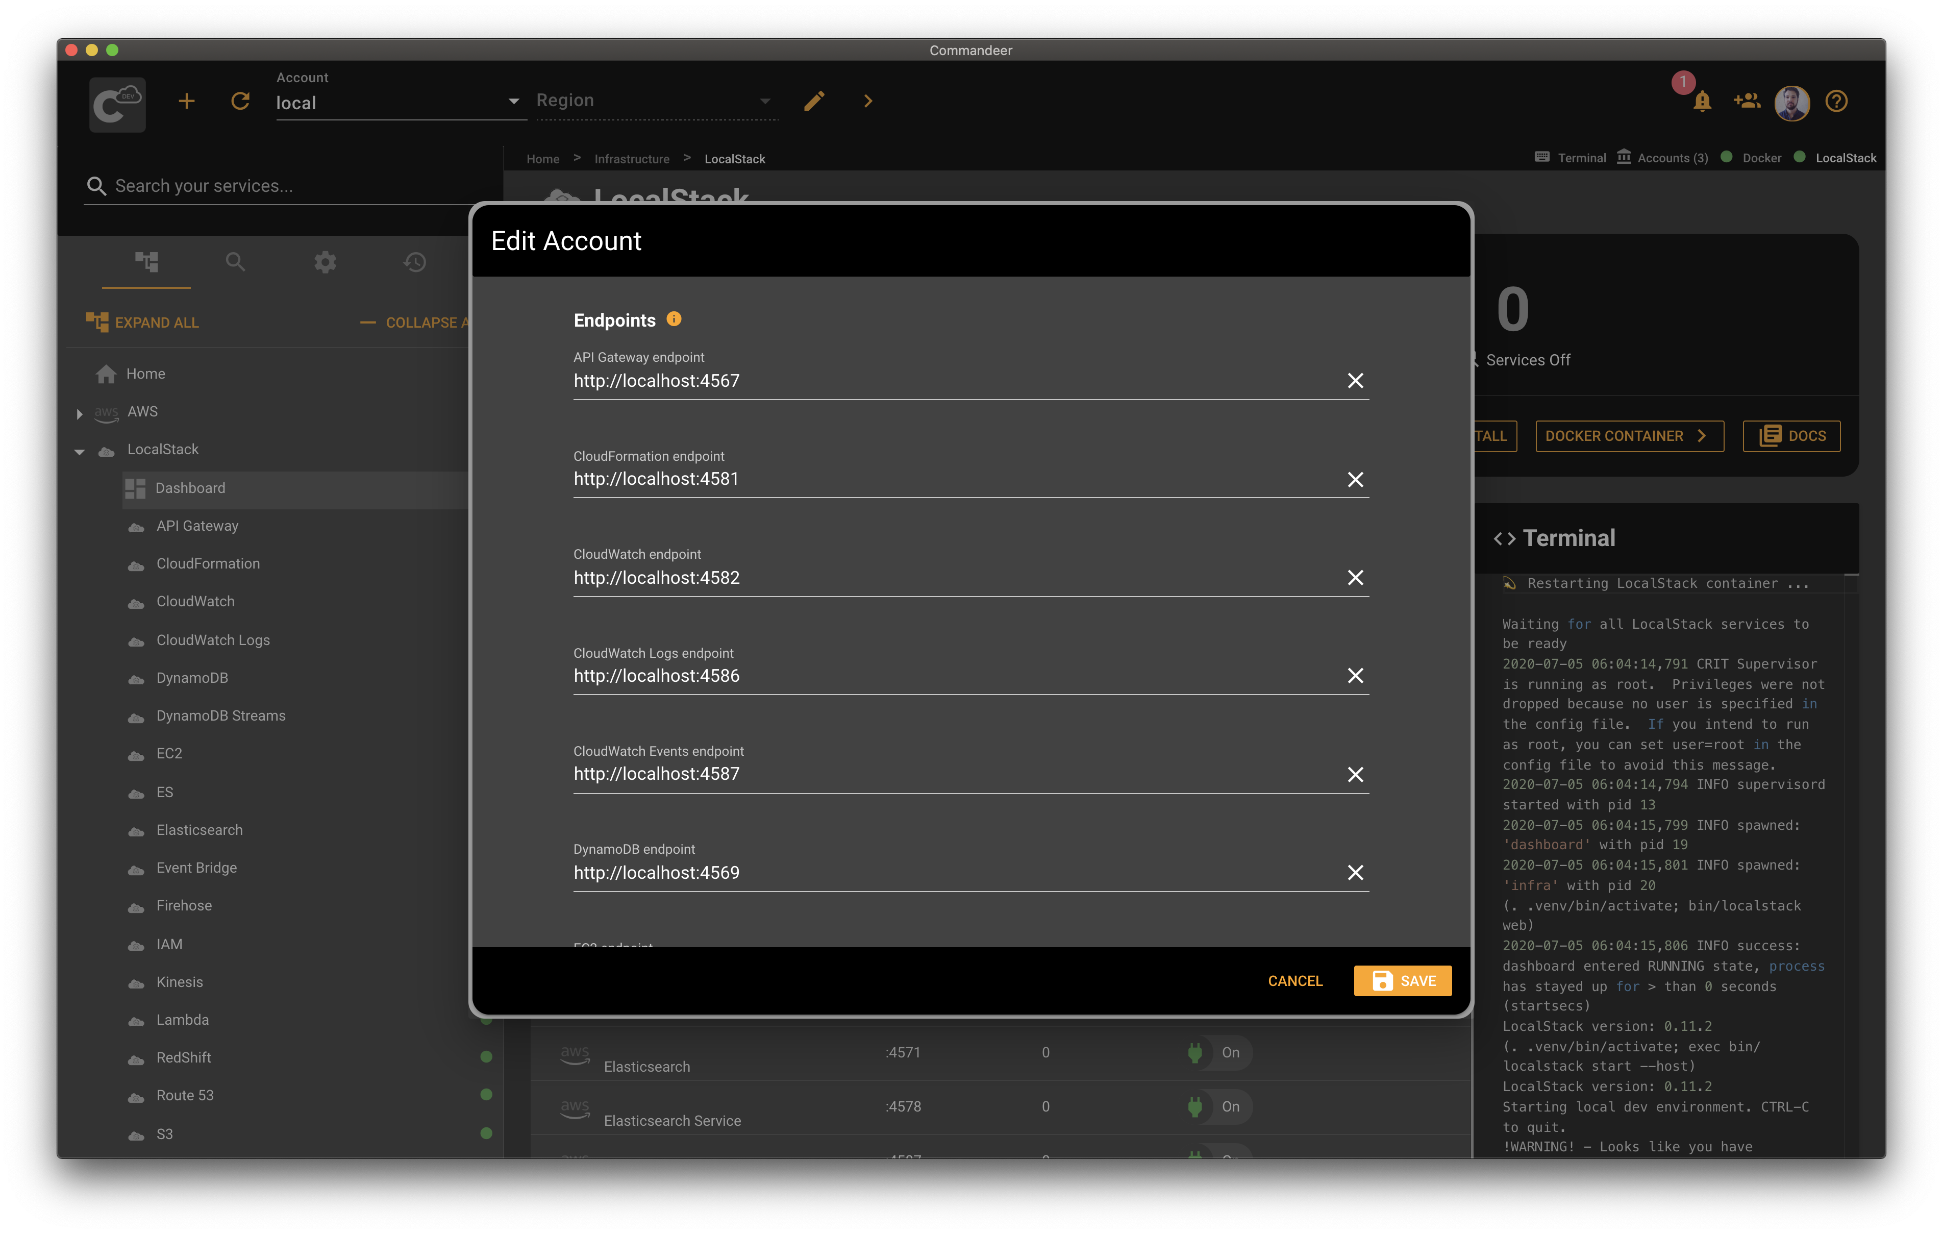Open API Gateway in sidebar
Viewport: 1943px width, 1234px height.
tap(197, 526)
